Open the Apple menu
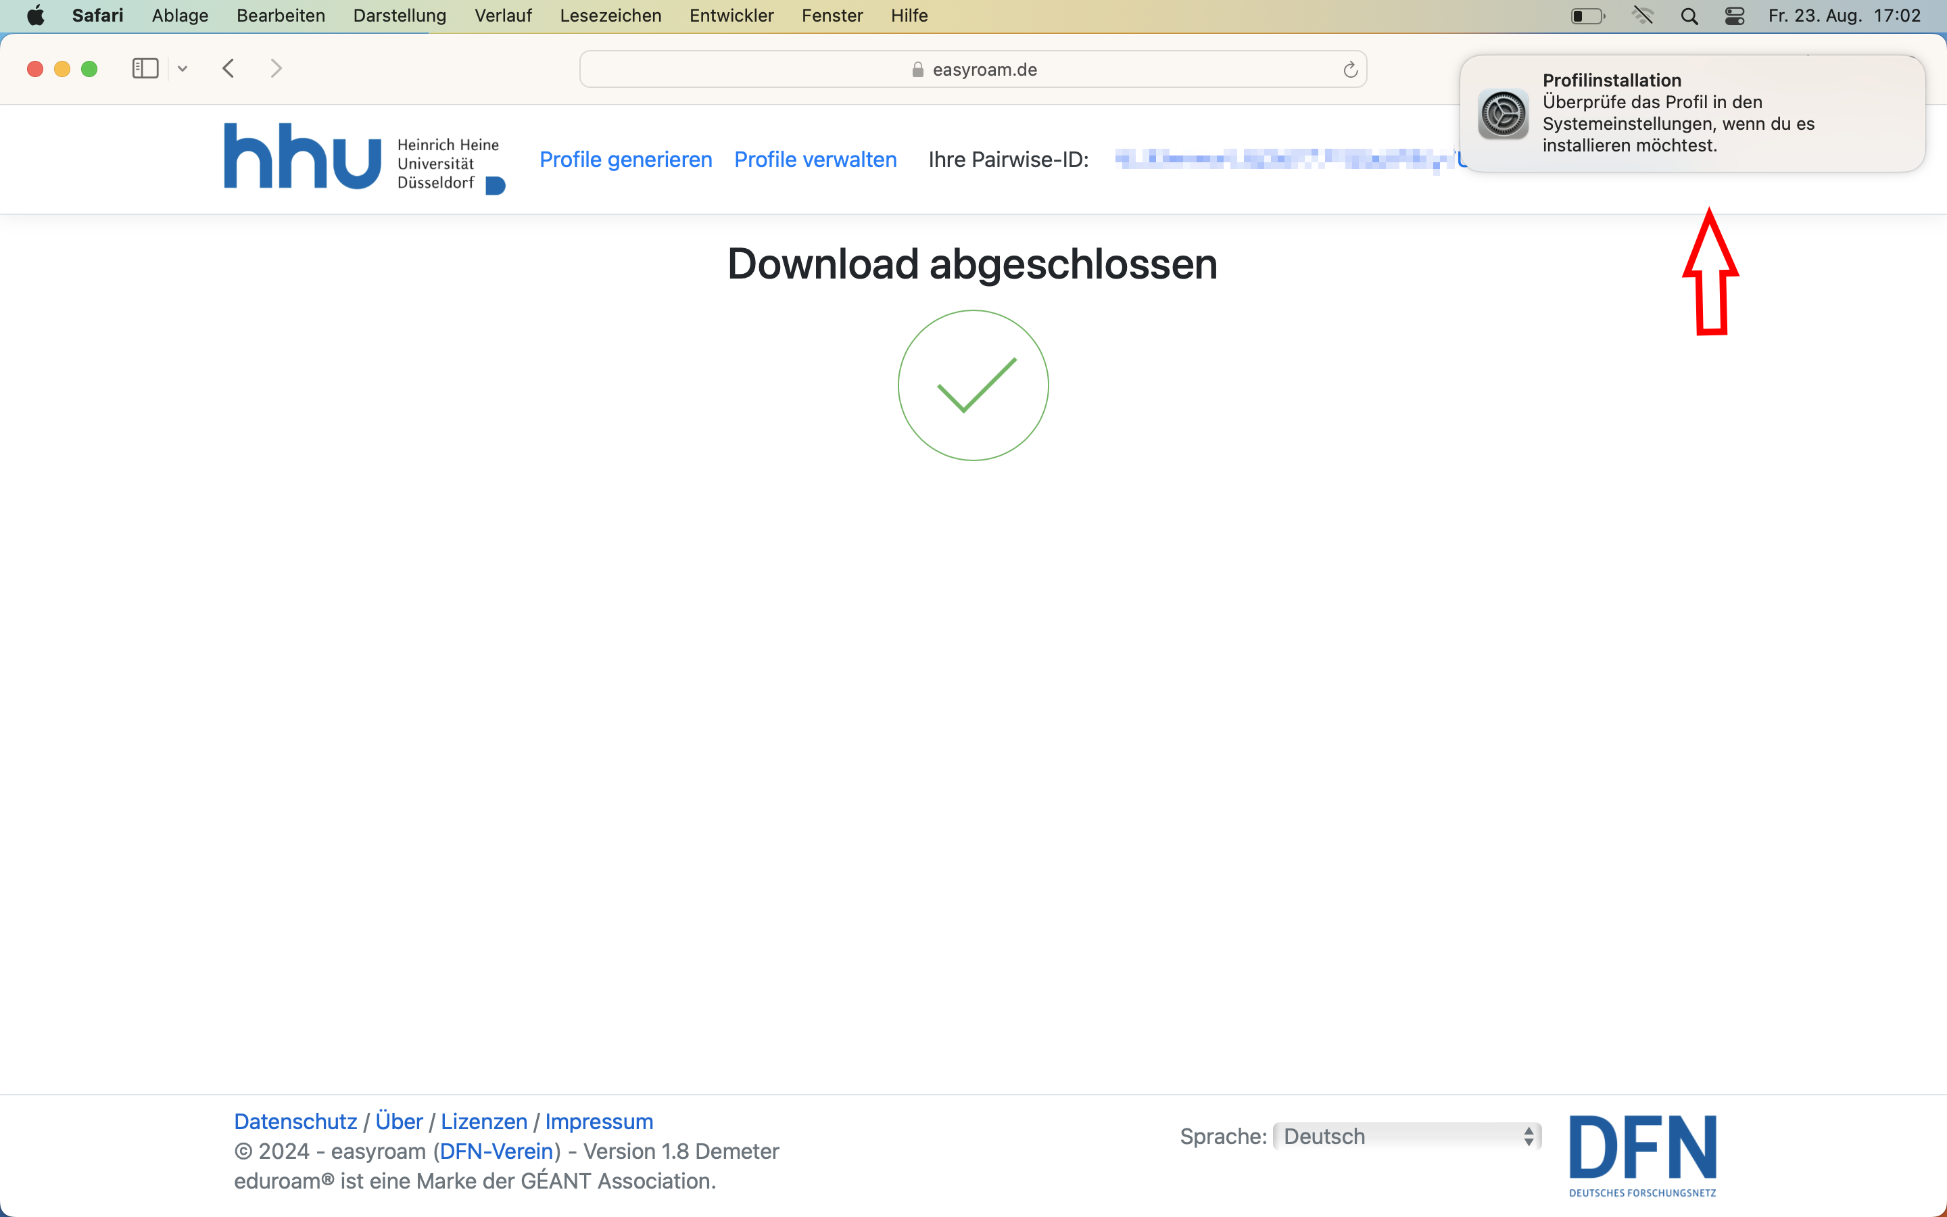The image size is (1947, 1217). 35,16
